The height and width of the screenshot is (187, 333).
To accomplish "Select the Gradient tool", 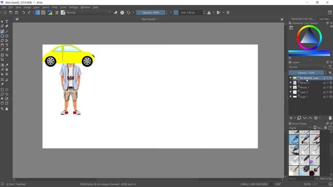I will click(2, 65).
